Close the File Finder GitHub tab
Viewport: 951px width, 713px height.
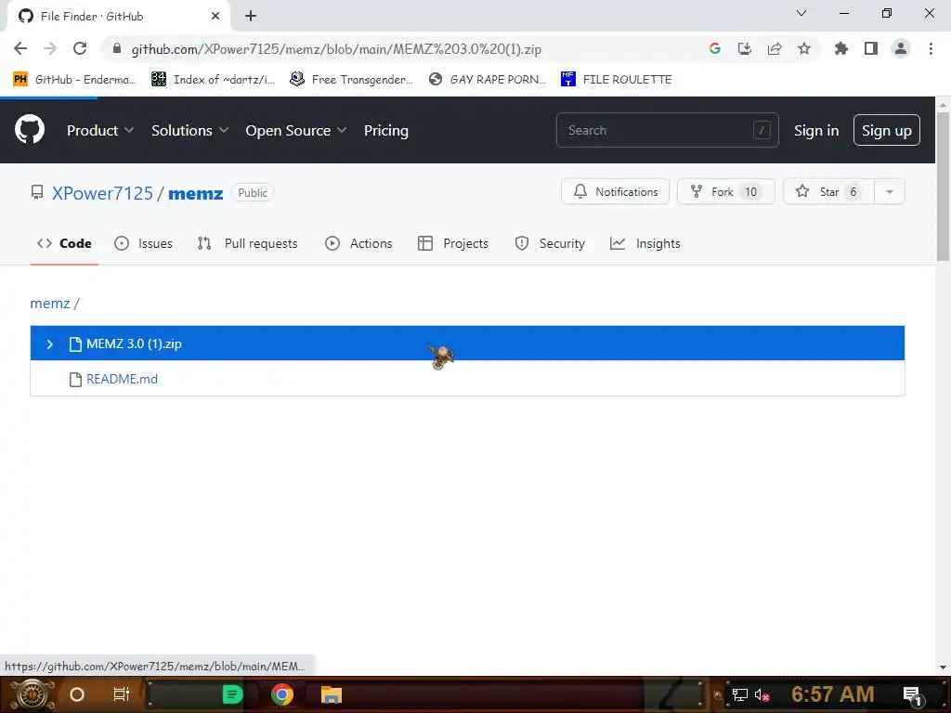215,17
